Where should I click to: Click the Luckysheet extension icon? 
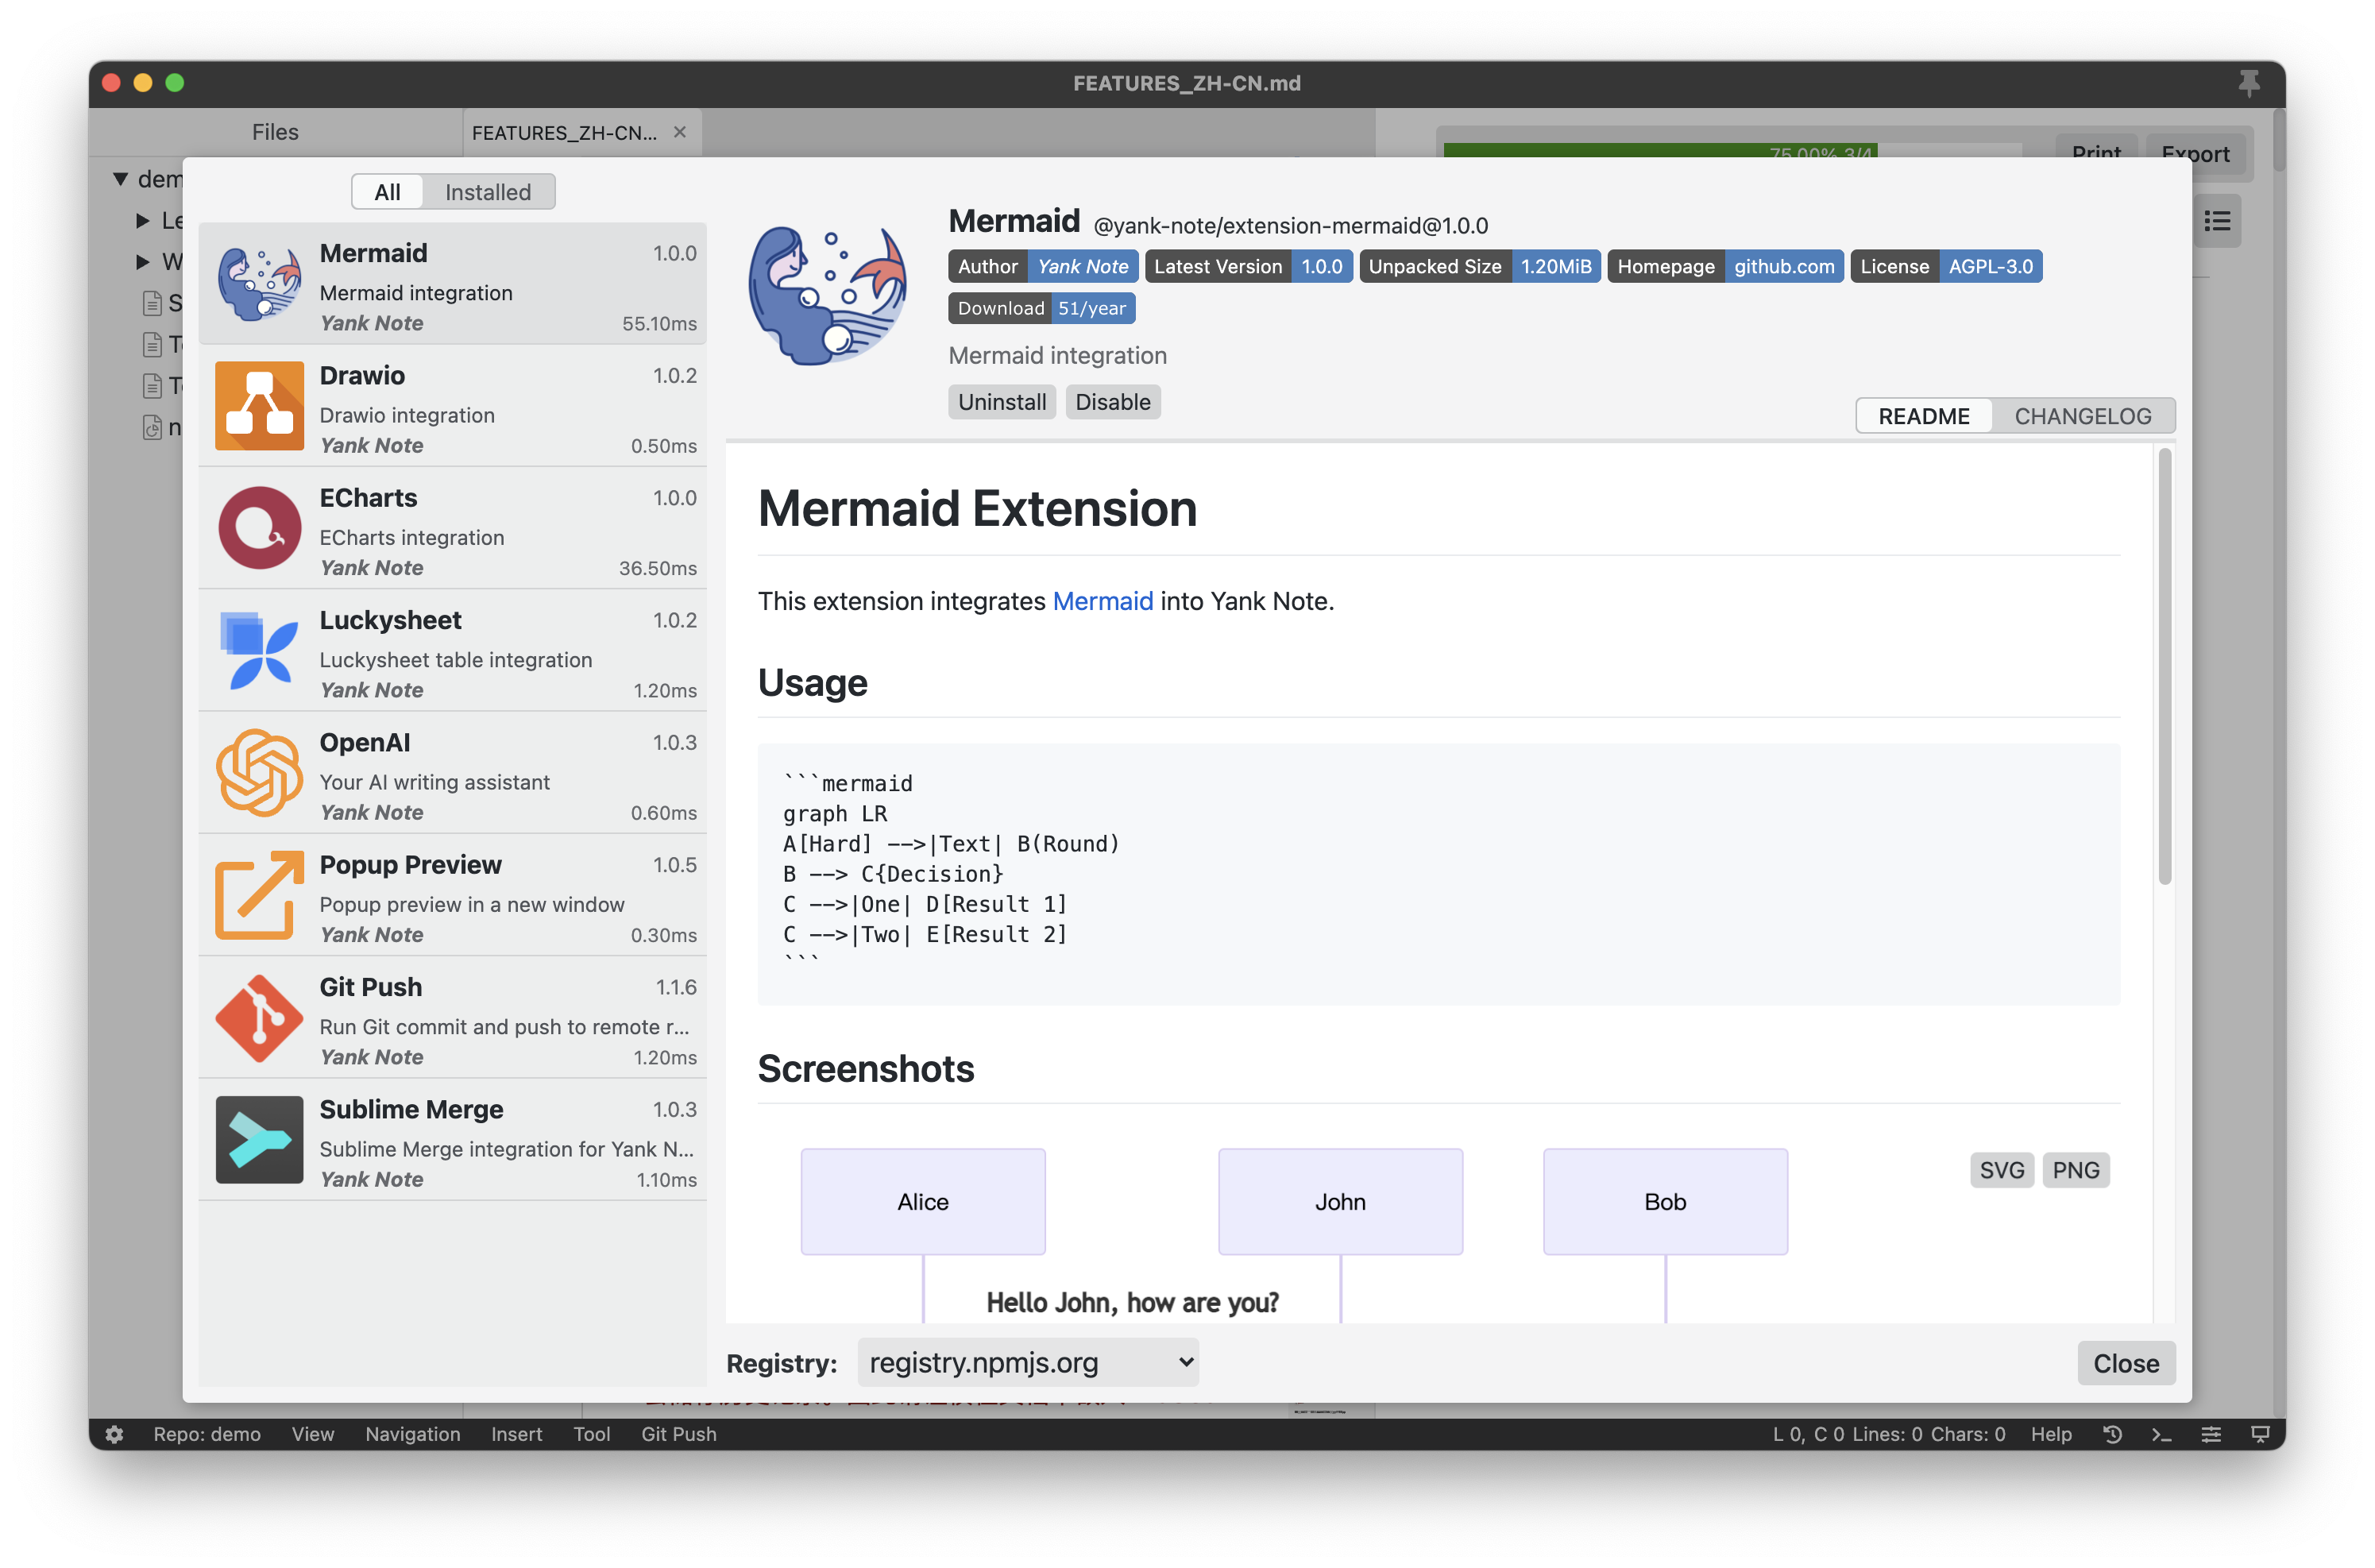tap(259, 655)
